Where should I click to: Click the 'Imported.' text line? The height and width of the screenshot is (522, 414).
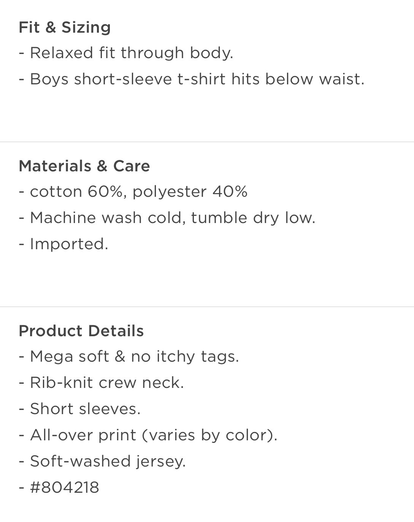pyautogui.click(x=63, y=244)
